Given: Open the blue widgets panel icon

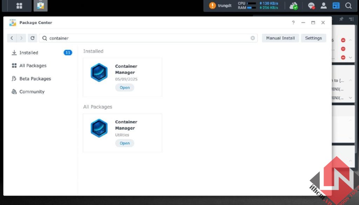Looking at the screenshot, I should pos(336,6).
